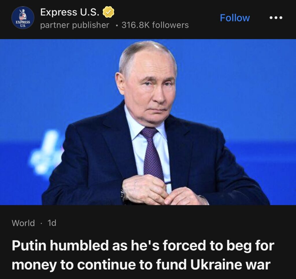Open the article photo of Putin
This screenshot has width=296, height=279.
coord(148,122)
